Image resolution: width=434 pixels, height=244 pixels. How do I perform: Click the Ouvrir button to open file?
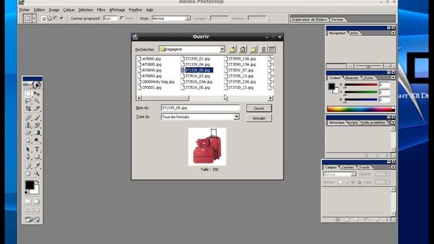259,108
